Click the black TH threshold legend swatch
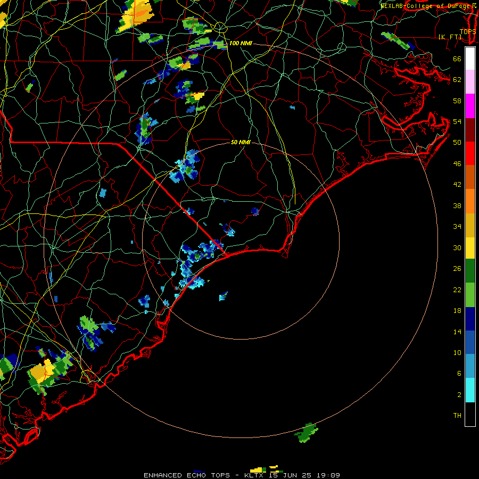479x479 pixels. tap(470, 414)
